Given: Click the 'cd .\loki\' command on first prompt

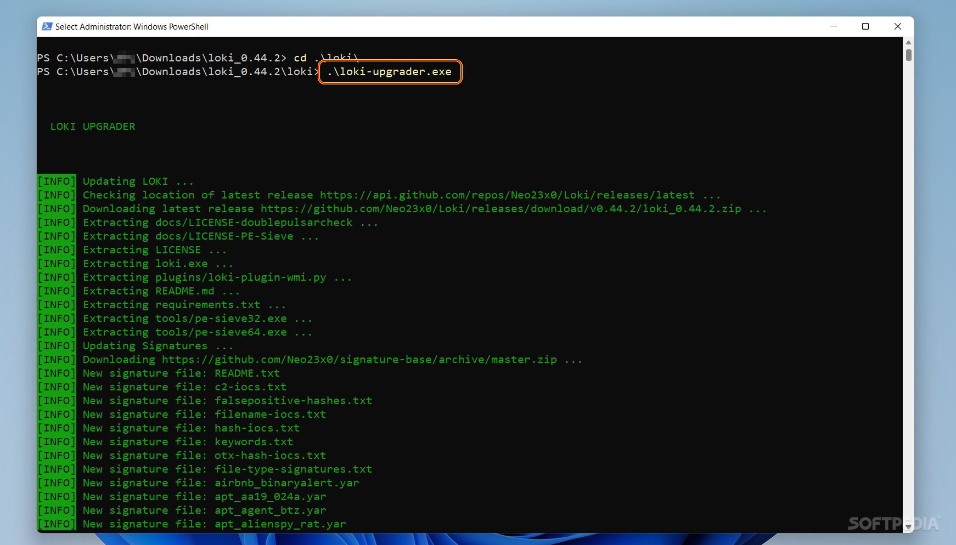Looking at the screenshot, I should [x=326, y=58].
